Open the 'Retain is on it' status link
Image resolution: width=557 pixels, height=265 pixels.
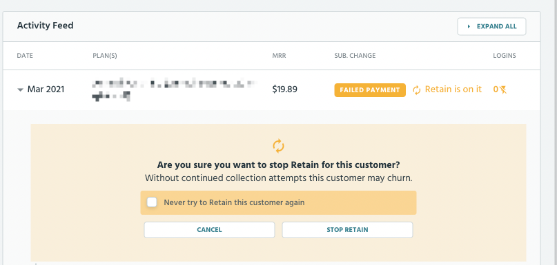[453, 89]
